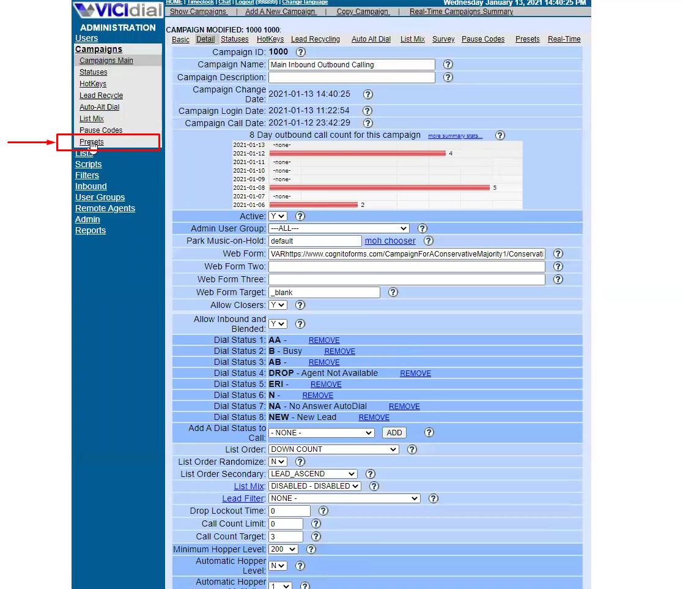
Task: Go to the Survey tab
Action: pyautogui.click(x=443, y=39)
